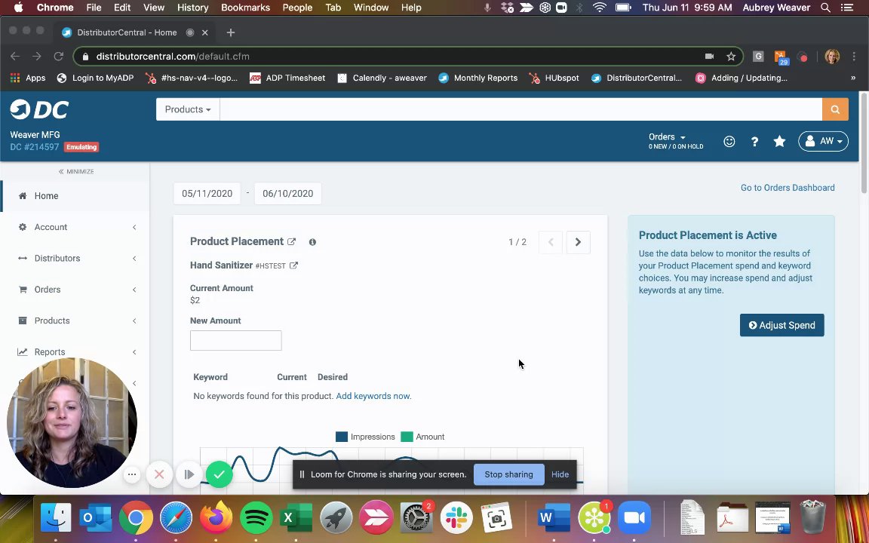The height and width of the screenshot is (543, 869).
Task: Open the Bookmarks menu in menu bar
Action: (x=245, y=8)
